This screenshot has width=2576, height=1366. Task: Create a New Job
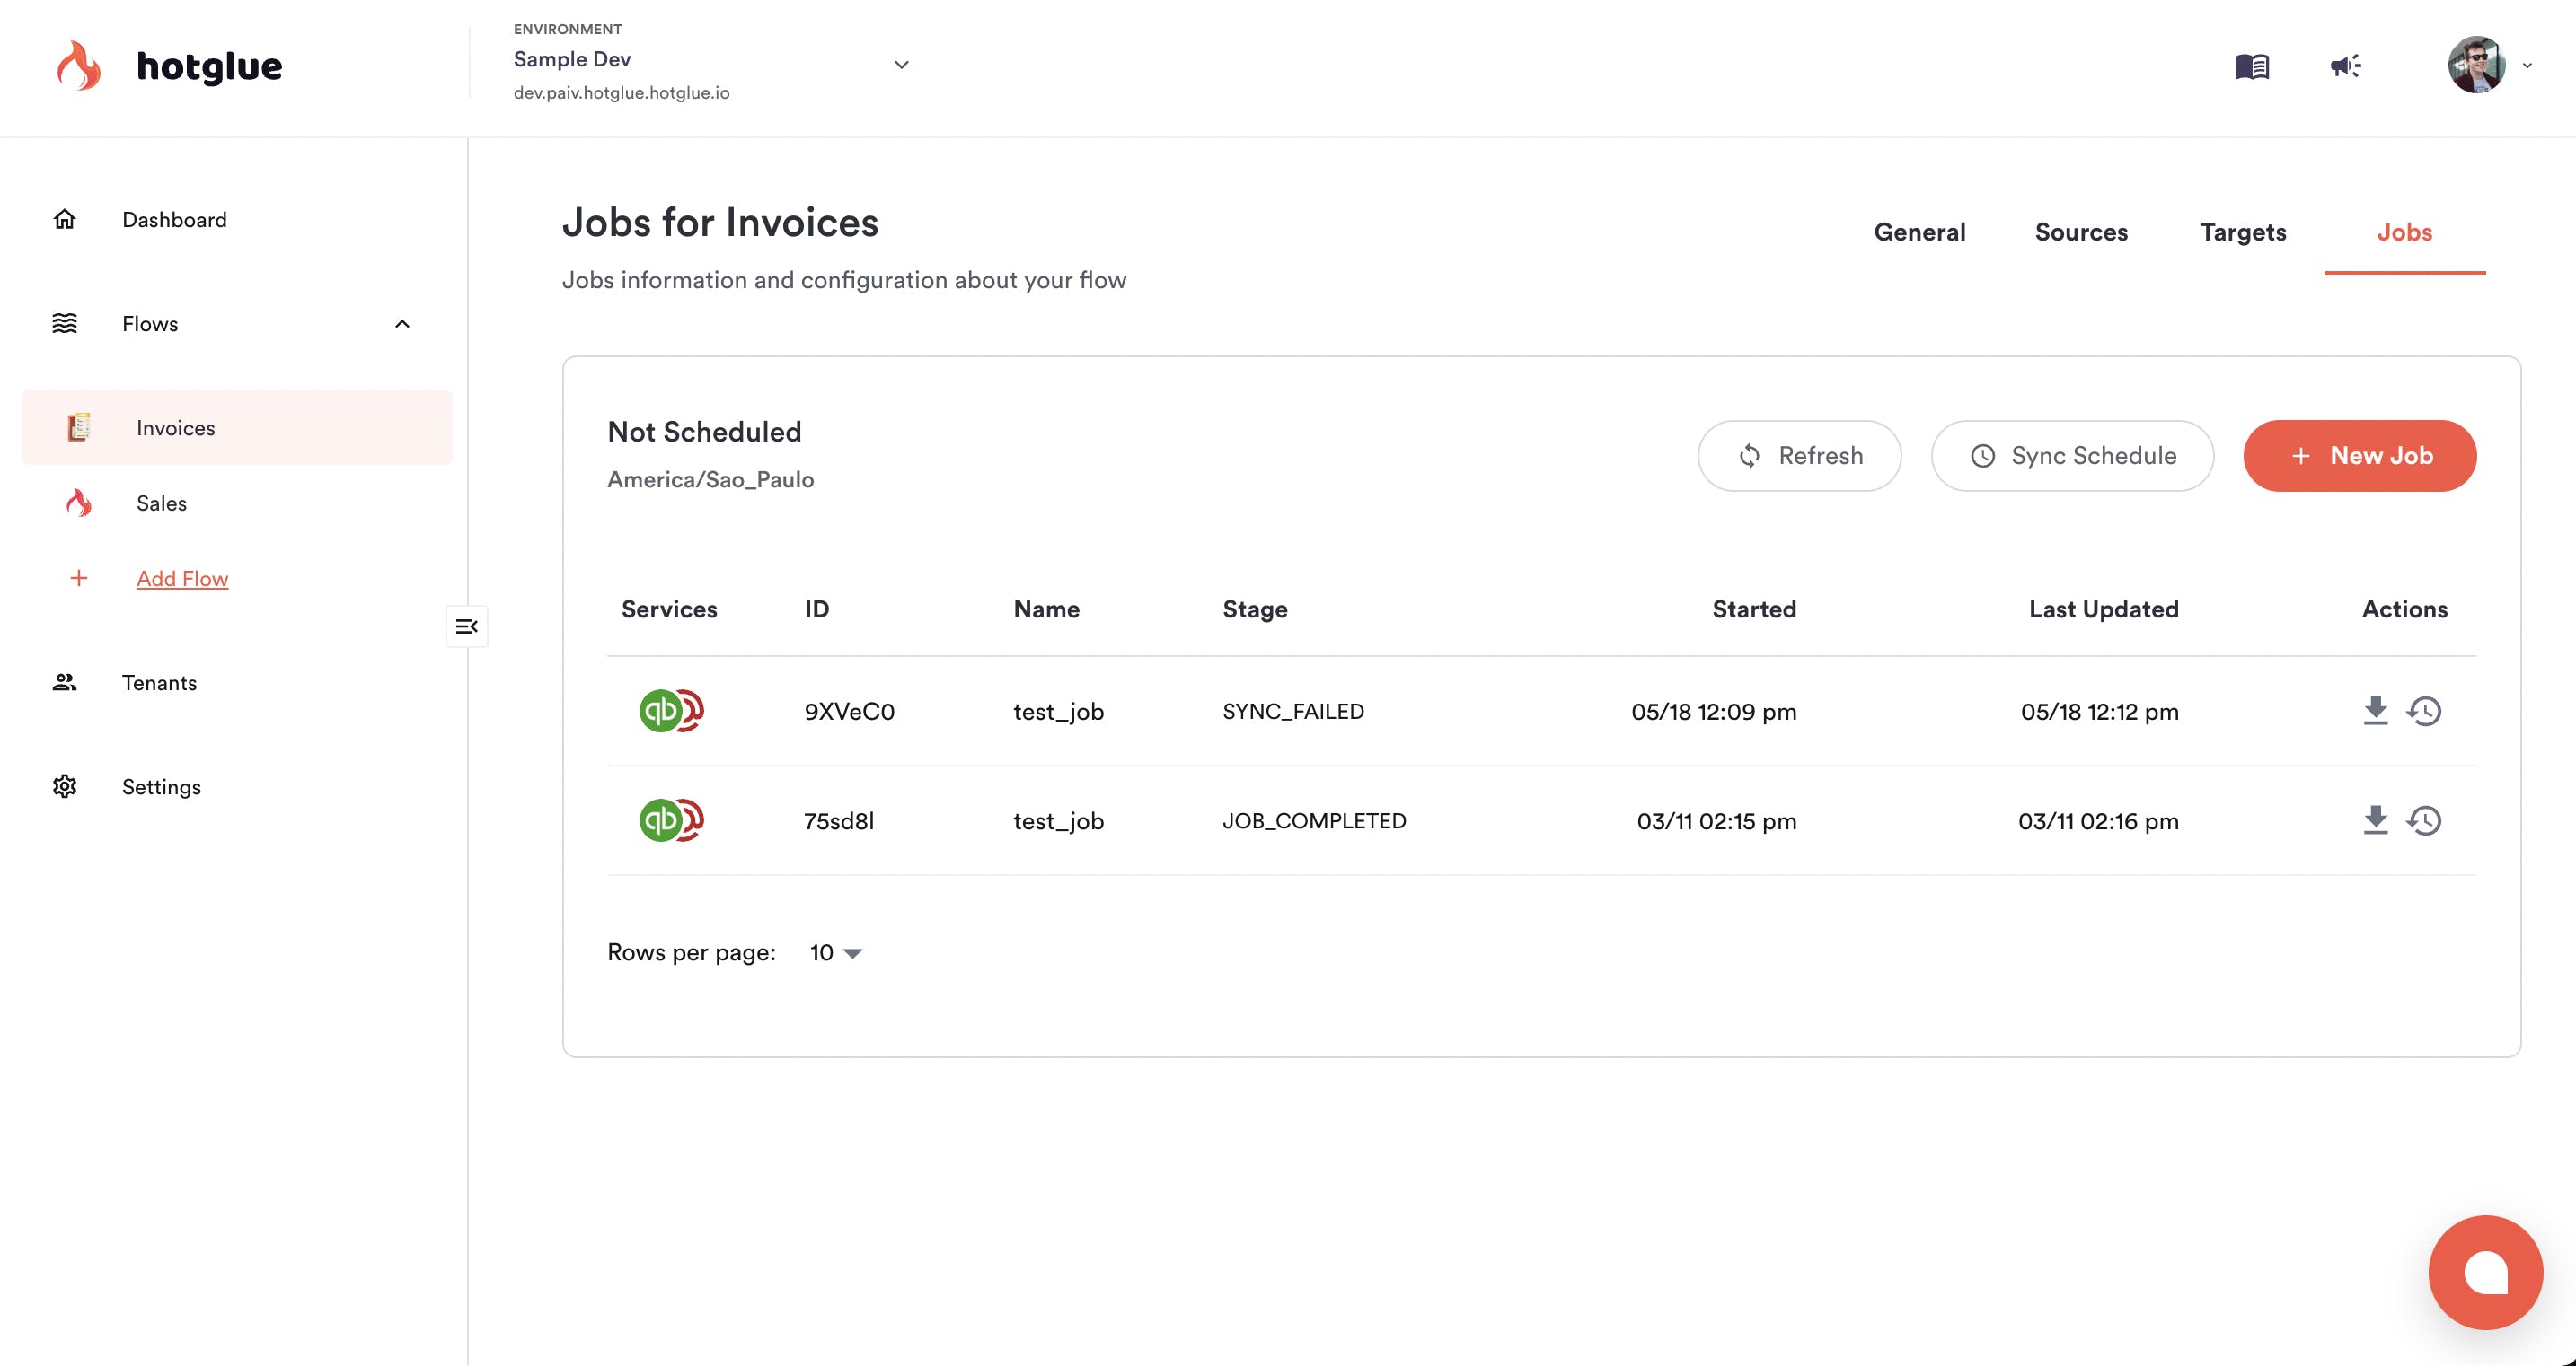[x=2359, y=456]
